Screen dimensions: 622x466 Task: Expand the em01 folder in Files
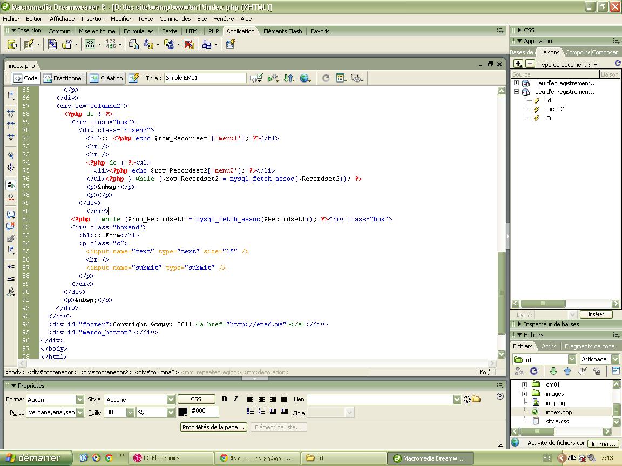(524, 385)
